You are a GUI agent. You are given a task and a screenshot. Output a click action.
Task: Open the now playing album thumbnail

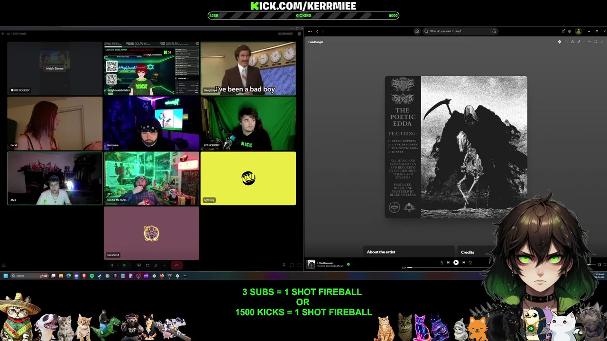[311, 264]
